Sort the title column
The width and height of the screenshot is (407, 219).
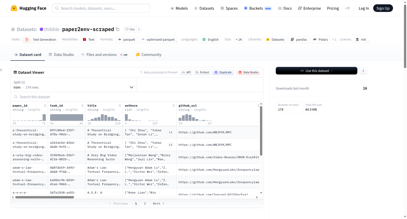[x=120, y=106]
